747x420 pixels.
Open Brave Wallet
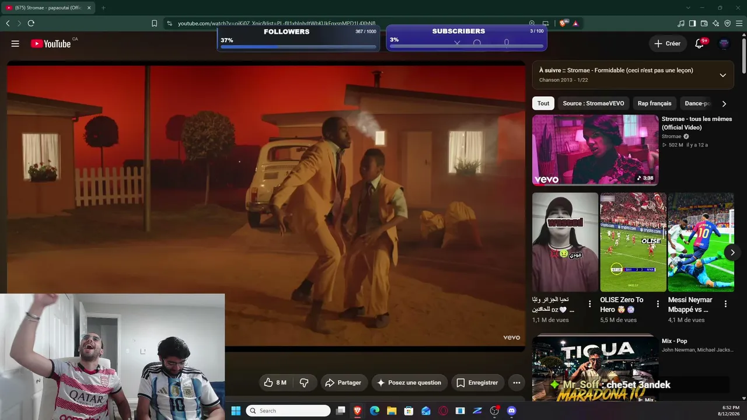point(704,23)
